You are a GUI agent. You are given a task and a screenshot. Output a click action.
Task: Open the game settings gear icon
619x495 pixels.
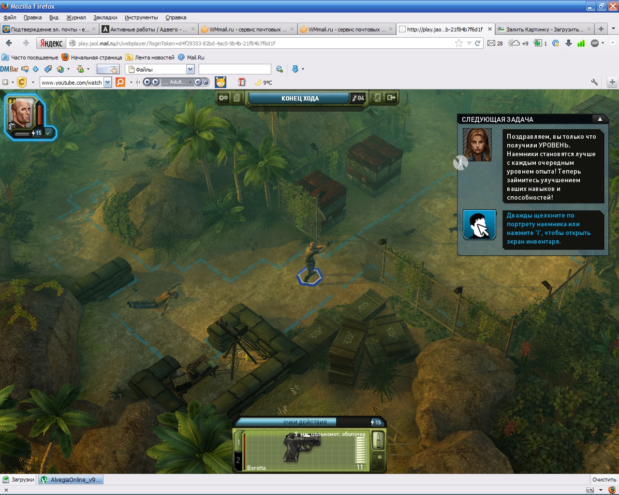[223, 98]
